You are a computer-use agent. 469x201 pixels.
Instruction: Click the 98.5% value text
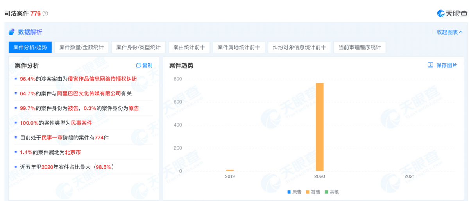tap(104, 167)
